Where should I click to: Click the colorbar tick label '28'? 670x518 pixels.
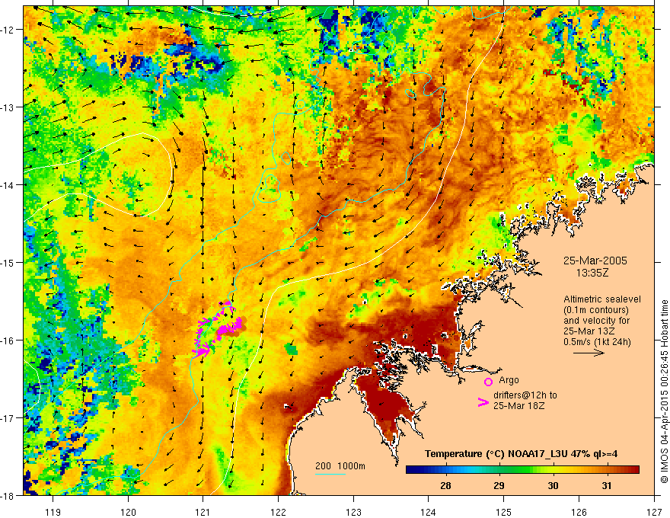[445, 485]
